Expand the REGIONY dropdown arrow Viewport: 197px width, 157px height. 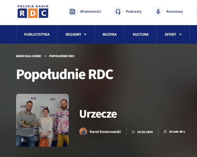pos(85,34)
